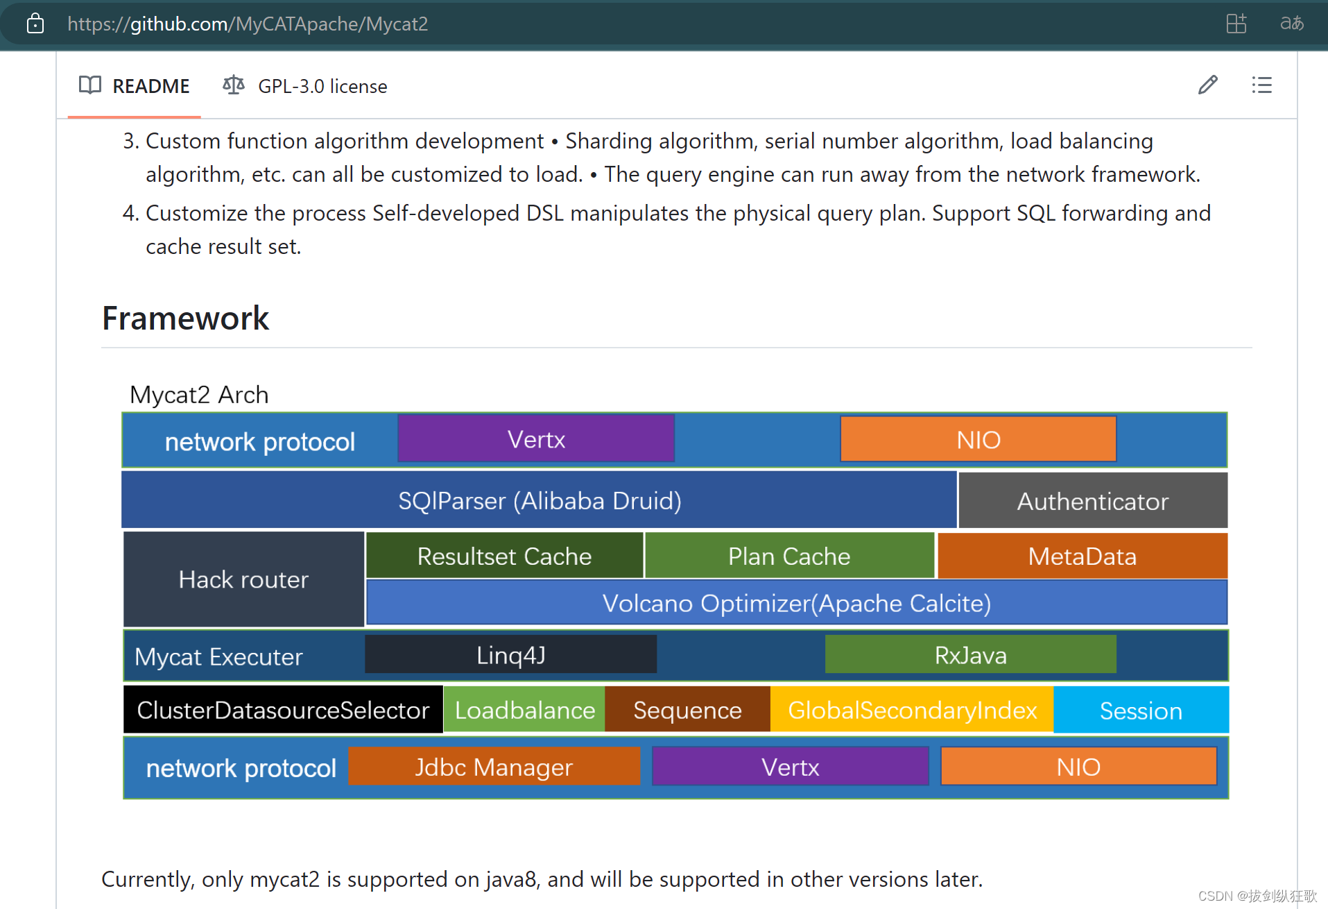Image resolution: width=1328 pixels, height=909 pixels.
Task: Click the 'Resultset Cache' block
Action: tap(504, 556)
